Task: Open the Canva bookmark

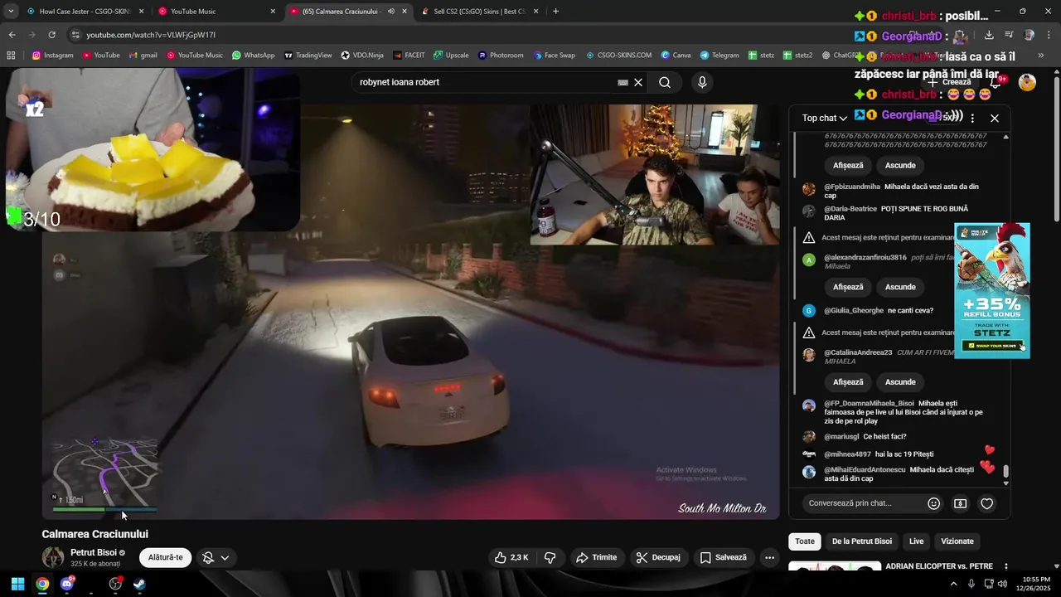Action: 676,56
